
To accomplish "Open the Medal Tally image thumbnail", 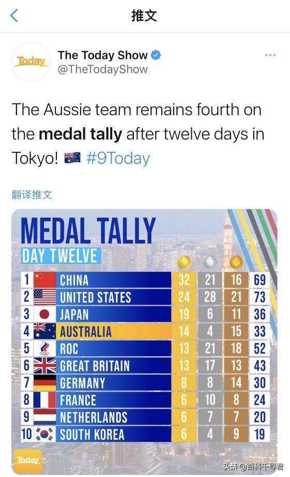I will tap(144, 342).
